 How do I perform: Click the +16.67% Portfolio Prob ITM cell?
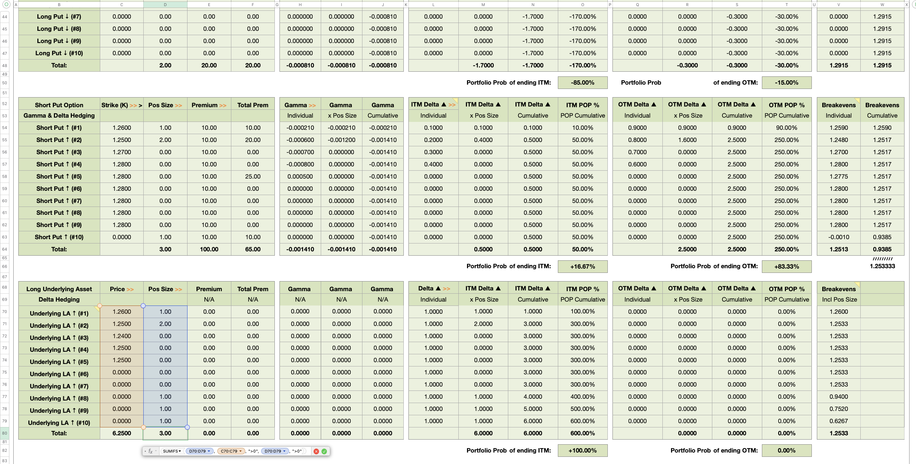tap(582, 266)
